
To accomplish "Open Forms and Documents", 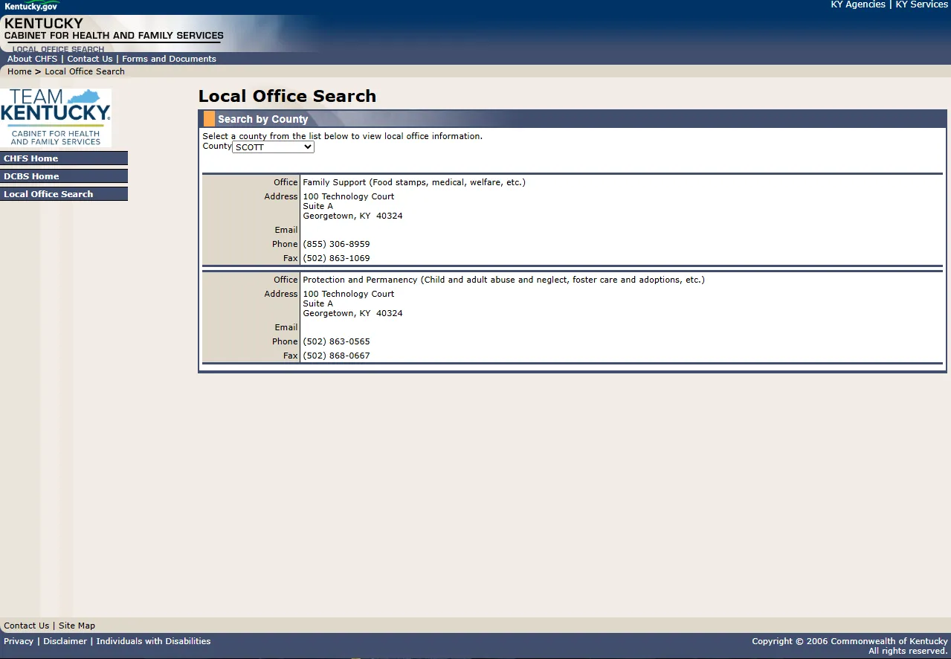I will (169, 59).
